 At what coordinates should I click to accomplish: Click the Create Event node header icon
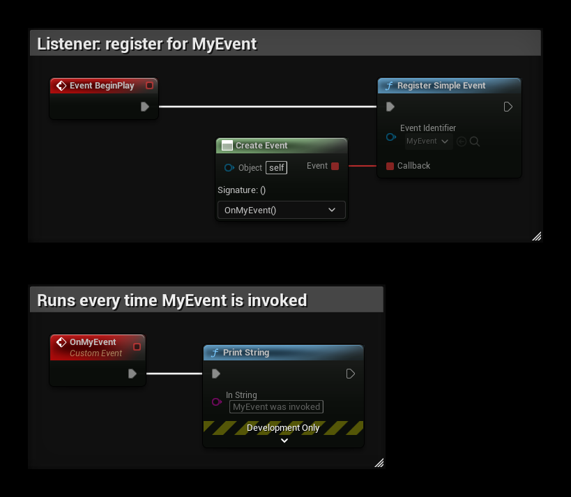[x=227, y=146]
